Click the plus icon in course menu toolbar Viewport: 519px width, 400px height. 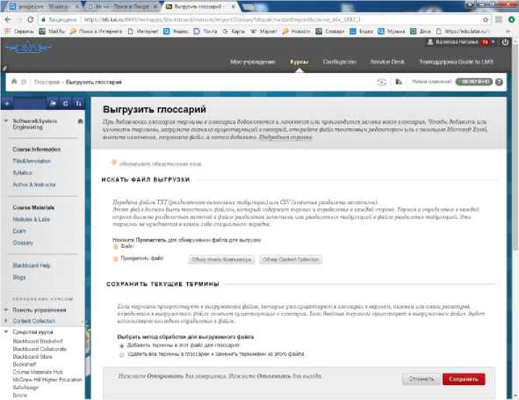tap(7, 104)
